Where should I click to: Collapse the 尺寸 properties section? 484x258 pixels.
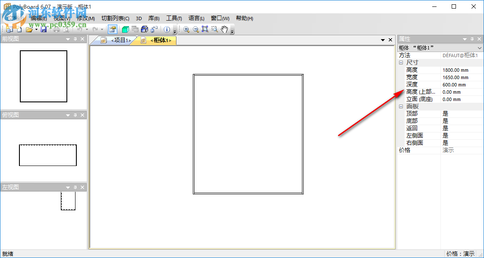(x=401, y=62)
